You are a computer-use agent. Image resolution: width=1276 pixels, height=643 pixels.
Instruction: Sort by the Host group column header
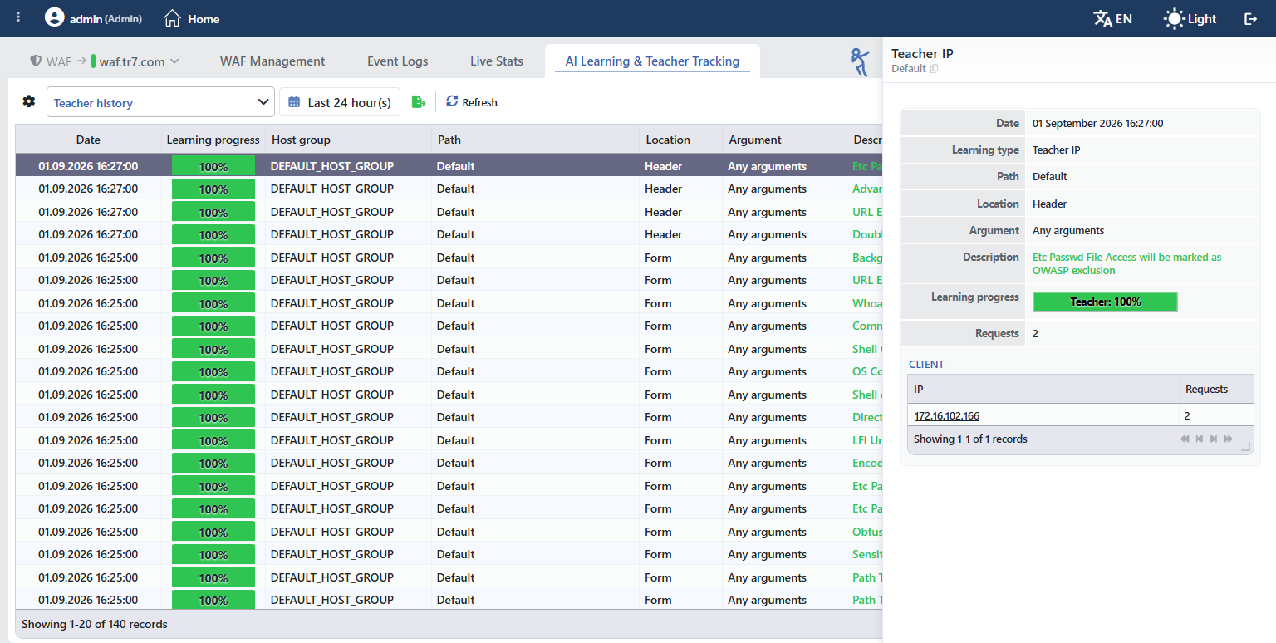349,140
